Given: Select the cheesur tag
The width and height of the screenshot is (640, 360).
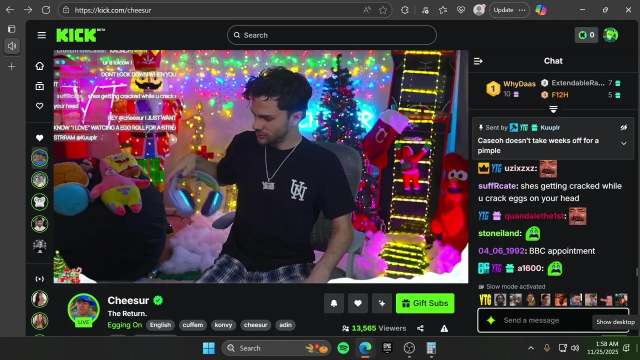Looking at the screenshot, I should coord(255,325).
